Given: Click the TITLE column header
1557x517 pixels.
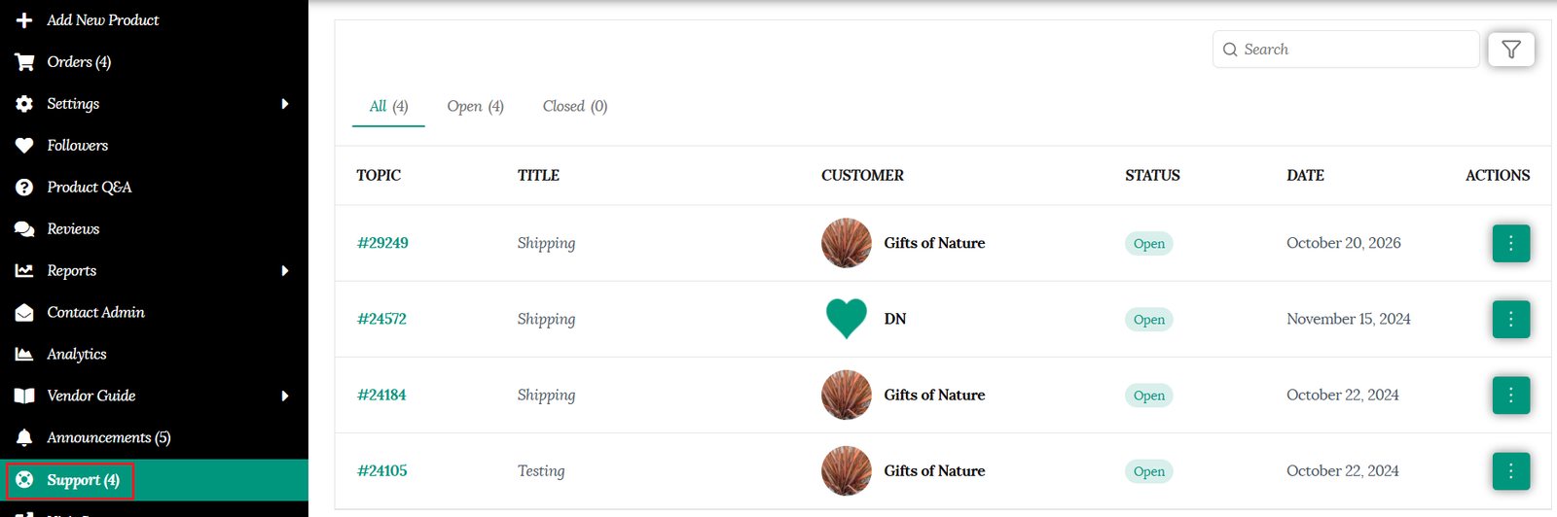Looking at the screenshot, I should (538, 175).
